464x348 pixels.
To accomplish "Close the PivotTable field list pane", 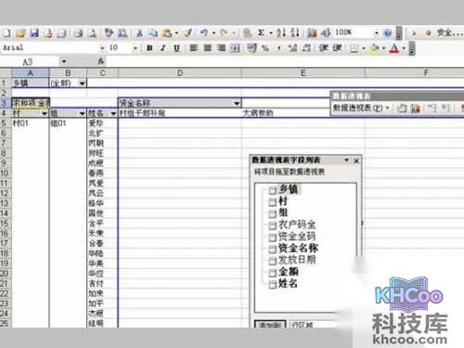I will [356, 161].
